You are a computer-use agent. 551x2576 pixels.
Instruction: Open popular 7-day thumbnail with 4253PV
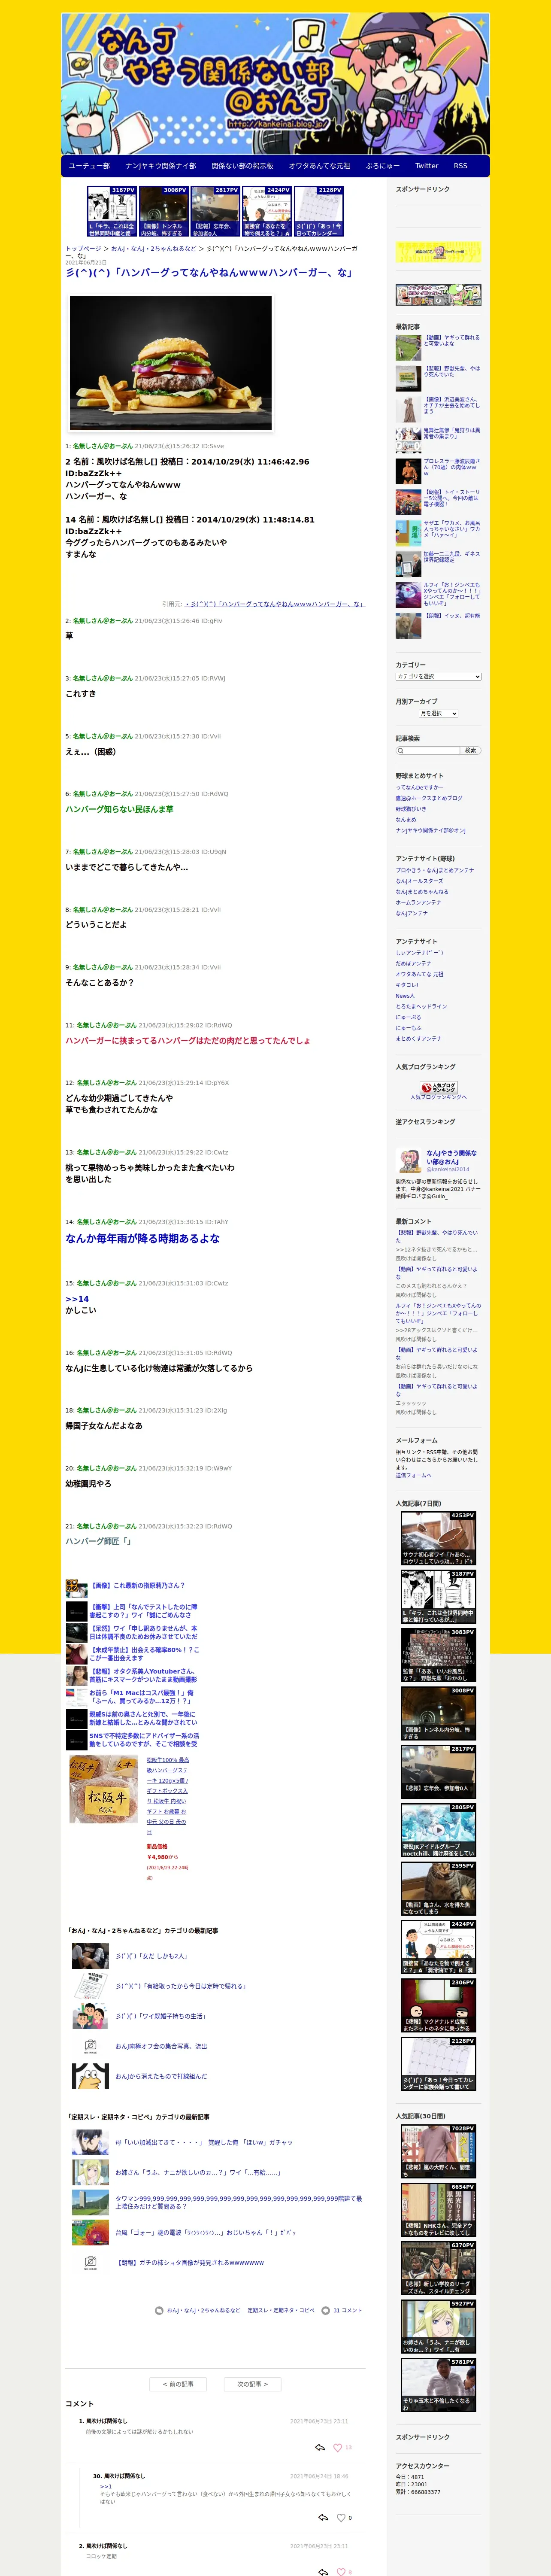click(438, 1538)
